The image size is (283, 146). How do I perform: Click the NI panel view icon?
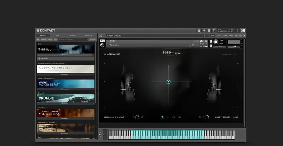coord(243,30)
